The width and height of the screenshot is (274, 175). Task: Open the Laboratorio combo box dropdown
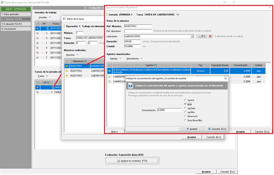pos(192,36)
